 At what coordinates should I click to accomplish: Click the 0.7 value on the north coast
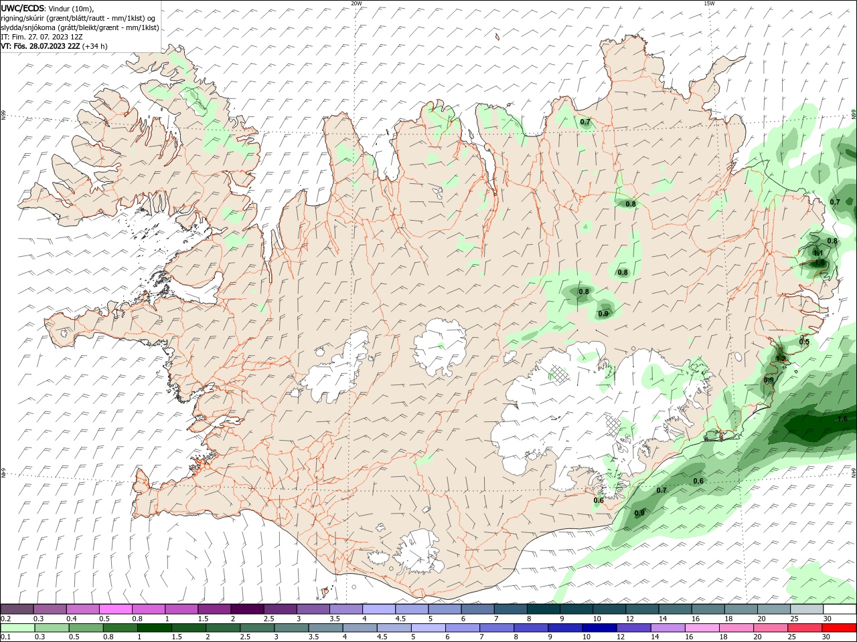(x=585, y=122)
